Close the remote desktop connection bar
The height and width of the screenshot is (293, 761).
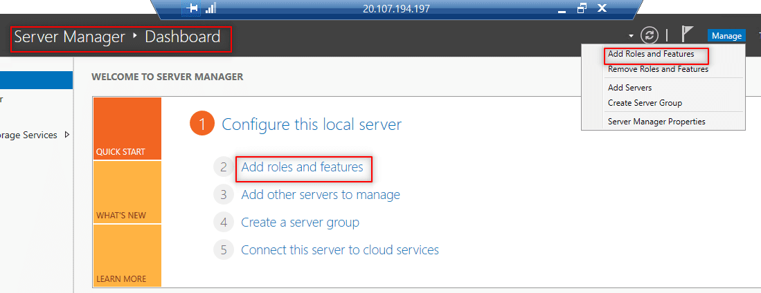pos(602,8)
